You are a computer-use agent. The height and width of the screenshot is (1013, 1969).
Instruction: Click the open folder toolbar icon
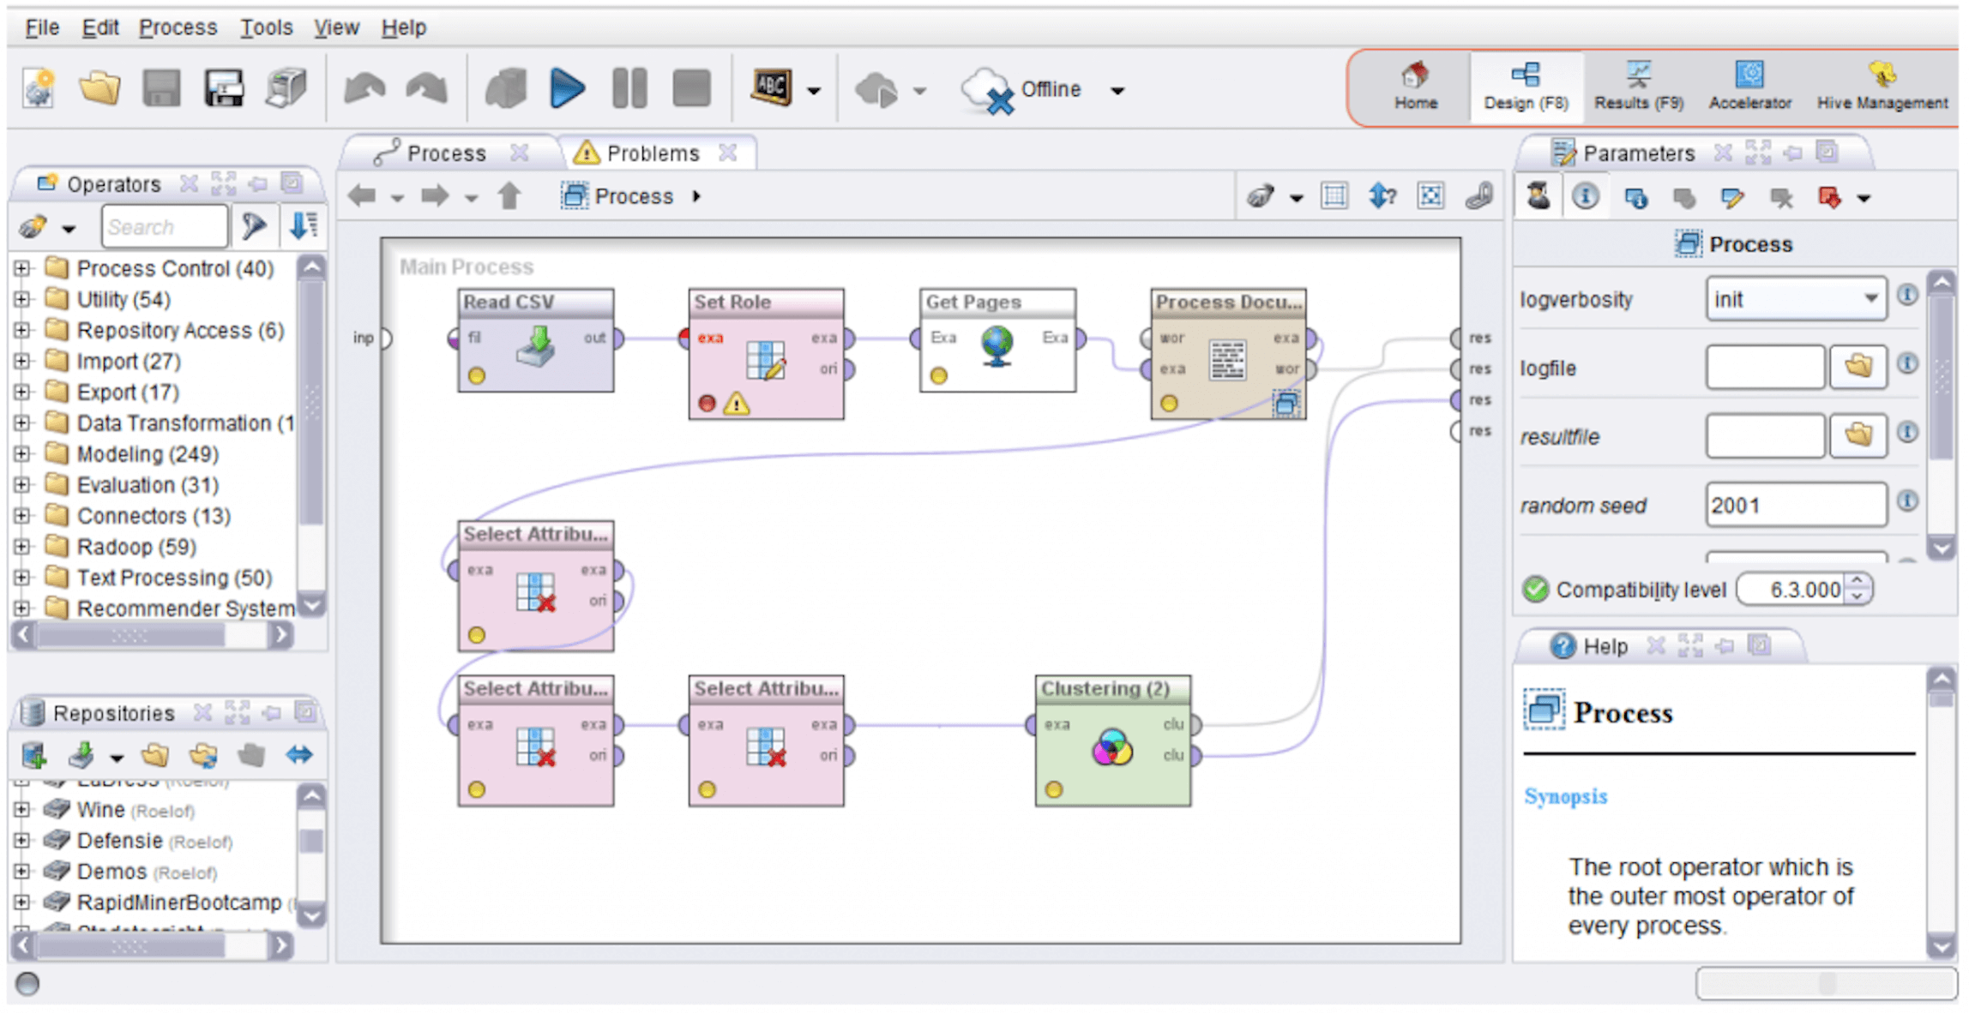tap(99, 88)
